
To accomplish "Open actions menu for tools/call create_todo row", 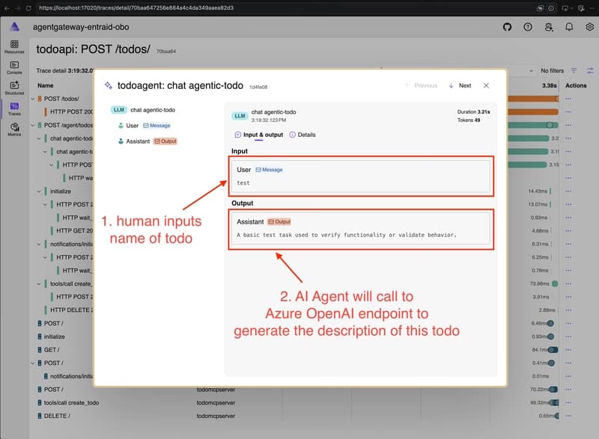I will click(x=568, y=403).
